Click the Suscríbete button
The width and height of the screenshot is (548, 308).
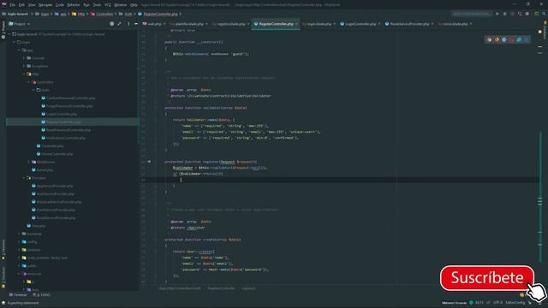[487, 278]
